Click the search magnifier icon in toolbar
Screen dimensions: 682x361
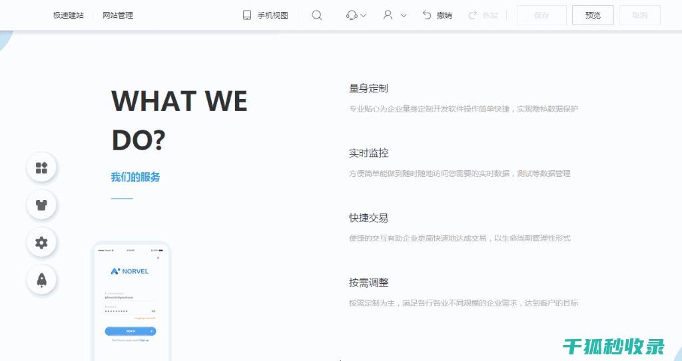tap(317, 15)
